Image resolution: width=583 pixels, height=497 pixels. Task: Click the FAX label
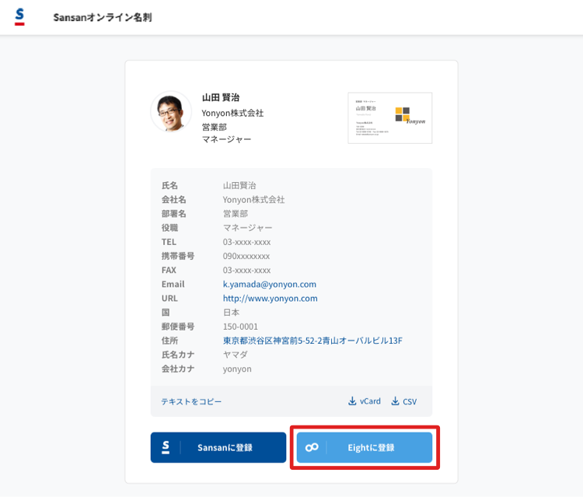pos(169,270)
